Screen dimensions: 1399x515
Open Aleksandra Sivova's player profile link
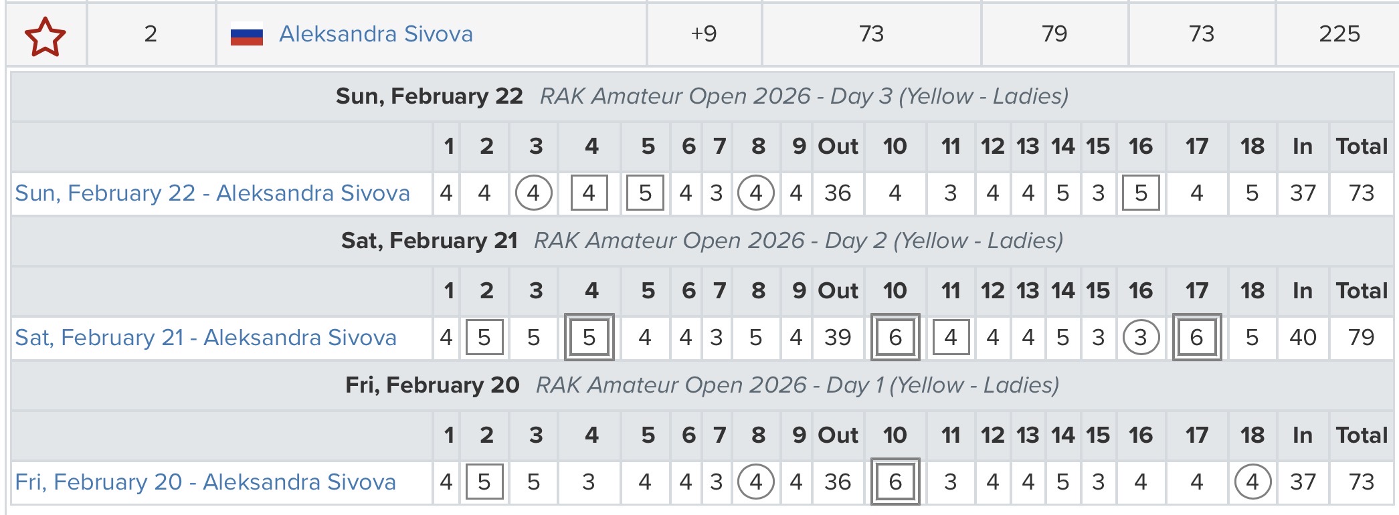375,34
